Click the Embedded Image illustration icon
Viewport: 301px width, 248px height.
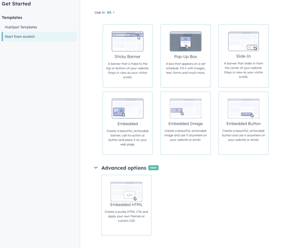tap(185, 108)
